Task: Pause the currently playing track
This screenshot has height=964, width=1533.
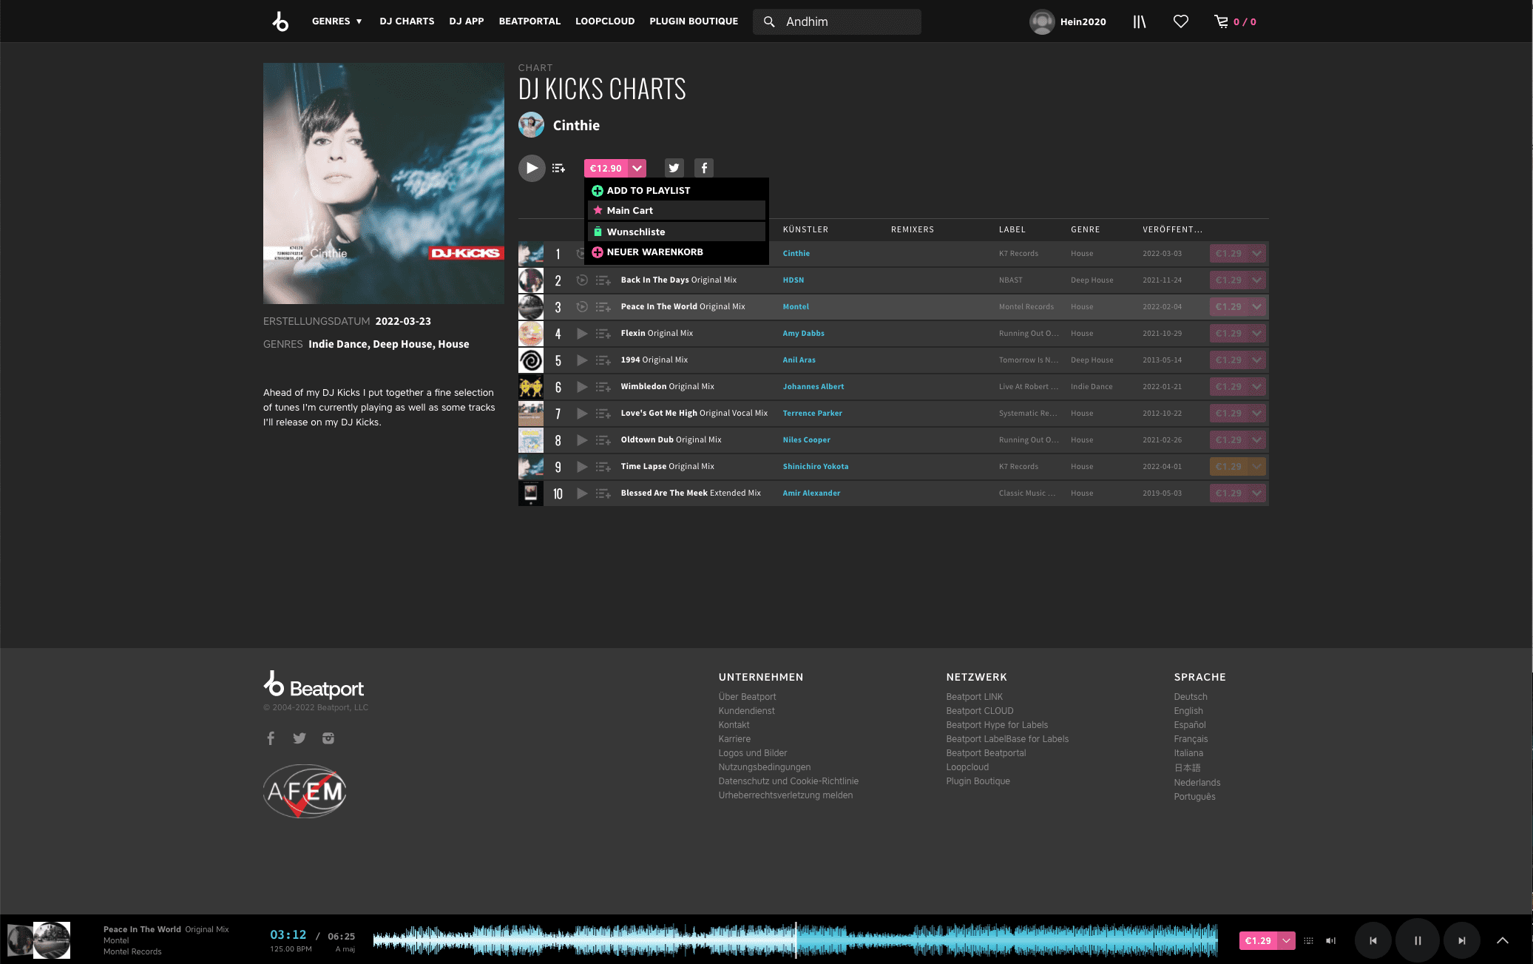Action: (1417, 940)
